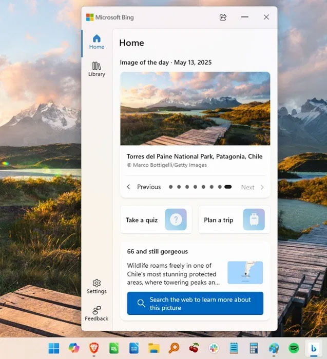
Task: Open Windows Start menu from taskbar
Action: [54, 348]
